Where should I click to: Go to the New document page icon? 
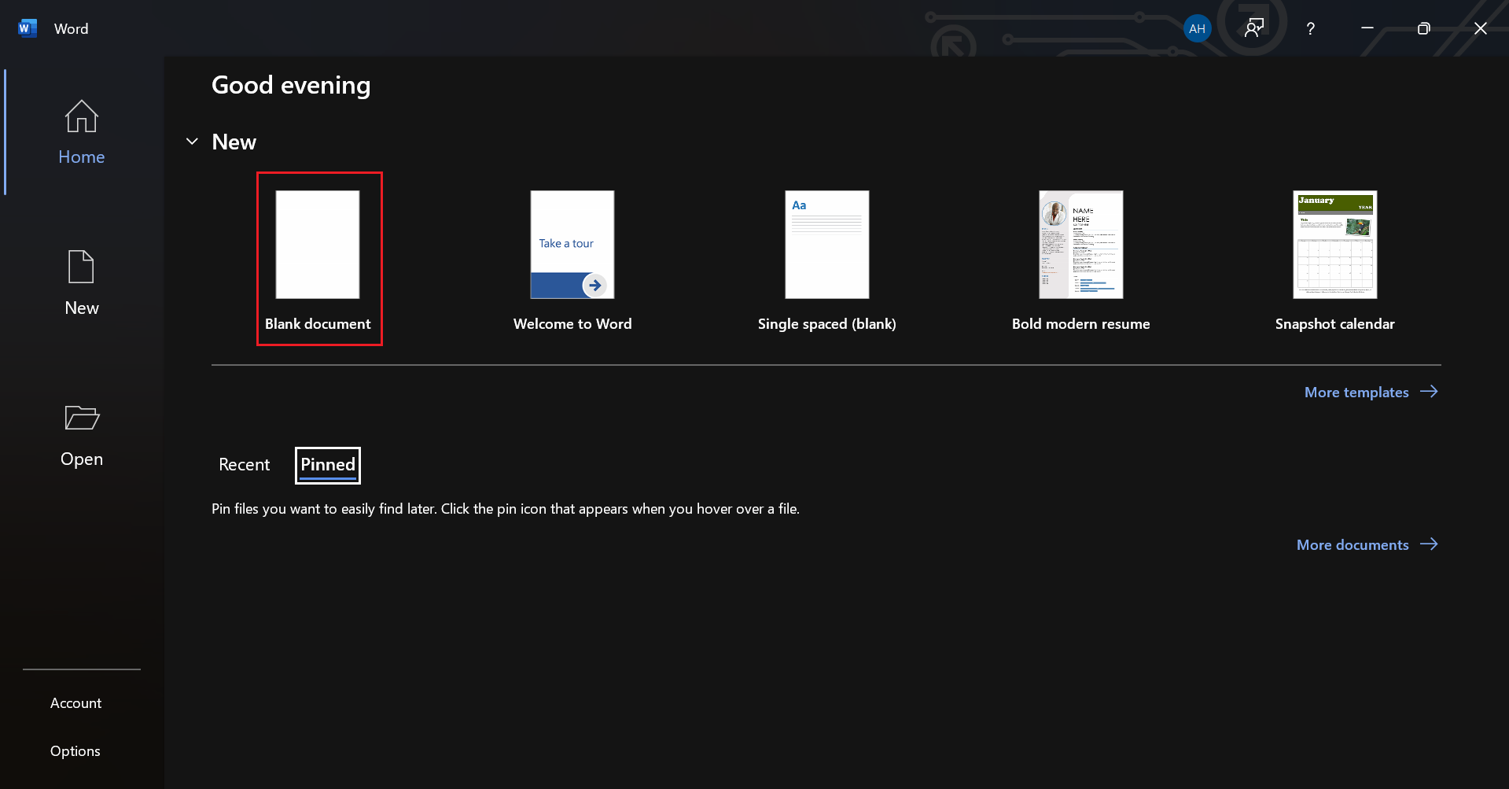[x=81, y=267]
